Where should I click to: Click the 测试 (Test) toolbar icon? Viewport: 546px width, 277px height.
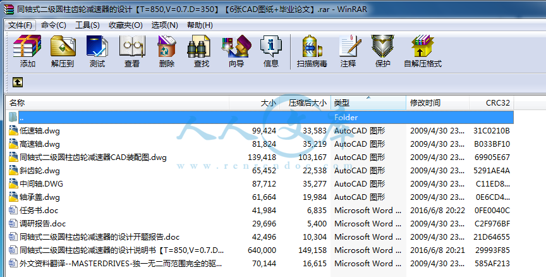(x=97, y=46)
